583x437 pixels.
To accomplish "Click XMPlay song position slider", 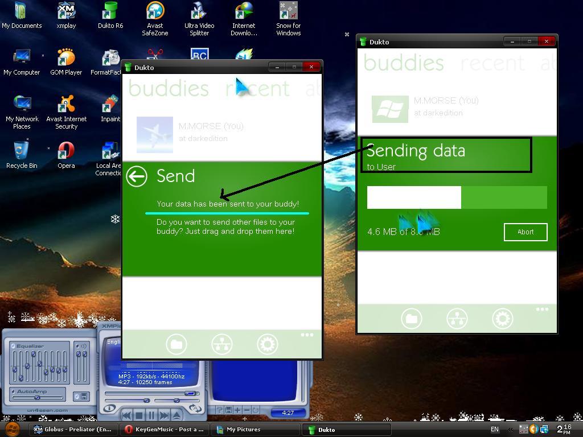I will tap(152, 393).
